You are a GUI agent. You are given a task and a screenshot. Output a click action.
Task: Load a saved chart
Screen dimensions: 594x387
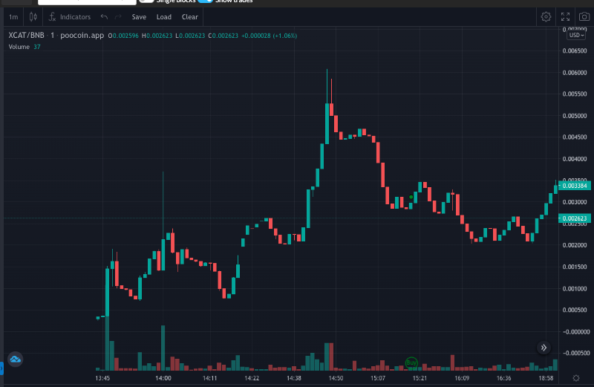point(164,17)
